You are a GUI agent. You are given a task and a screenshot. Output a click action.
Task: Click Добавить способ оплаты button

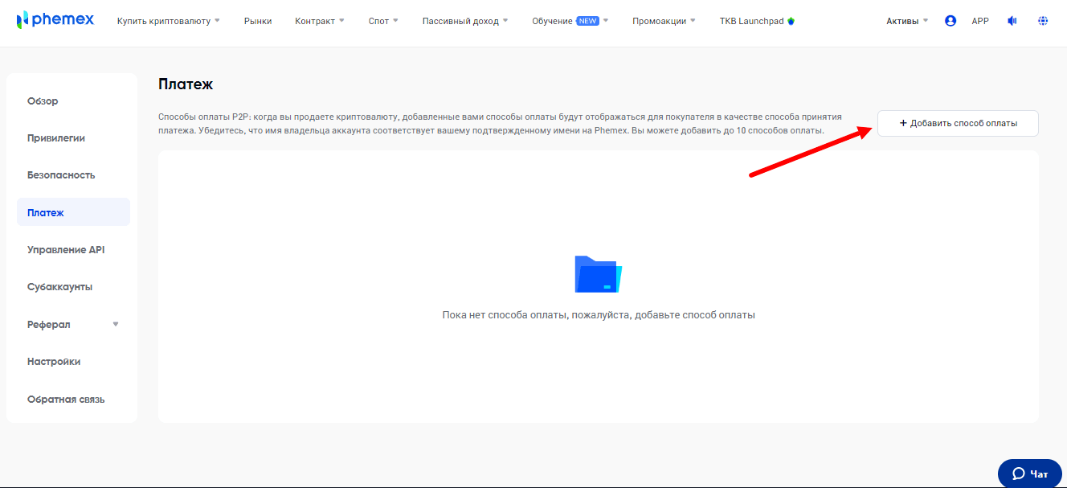pos(958,123)
